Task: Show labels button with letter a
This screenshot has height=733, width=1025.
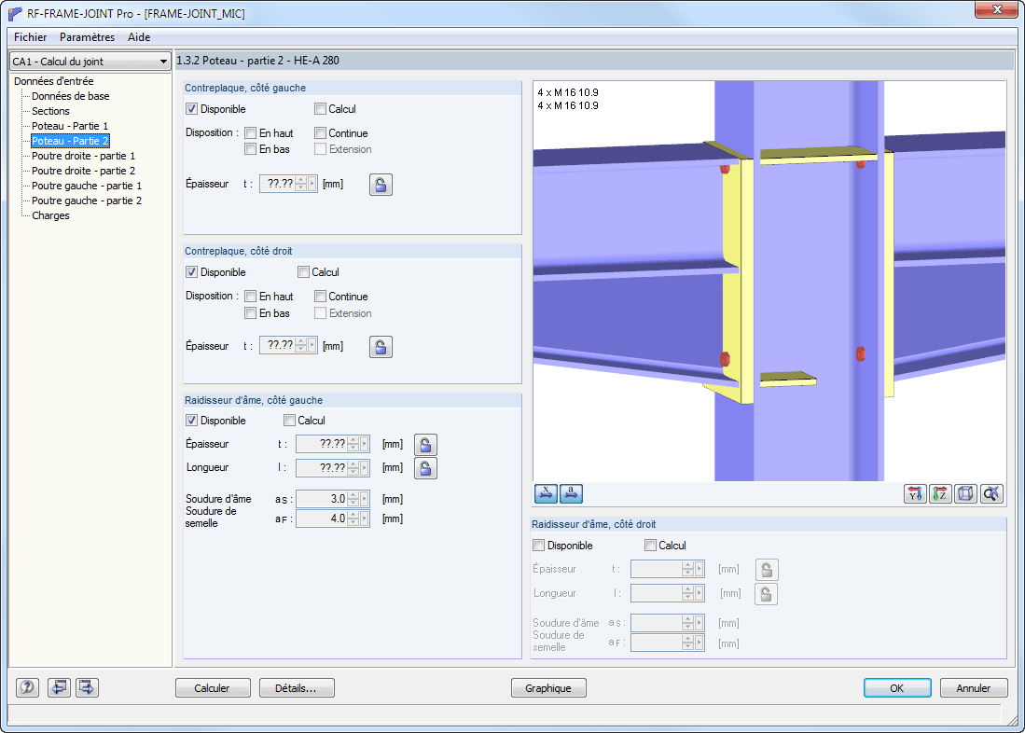Action: (x=572, y=493)
